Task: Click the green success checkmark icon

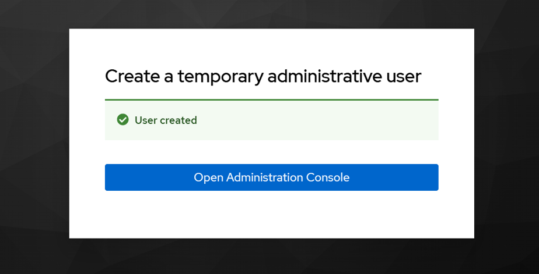Action: point(123,120)
